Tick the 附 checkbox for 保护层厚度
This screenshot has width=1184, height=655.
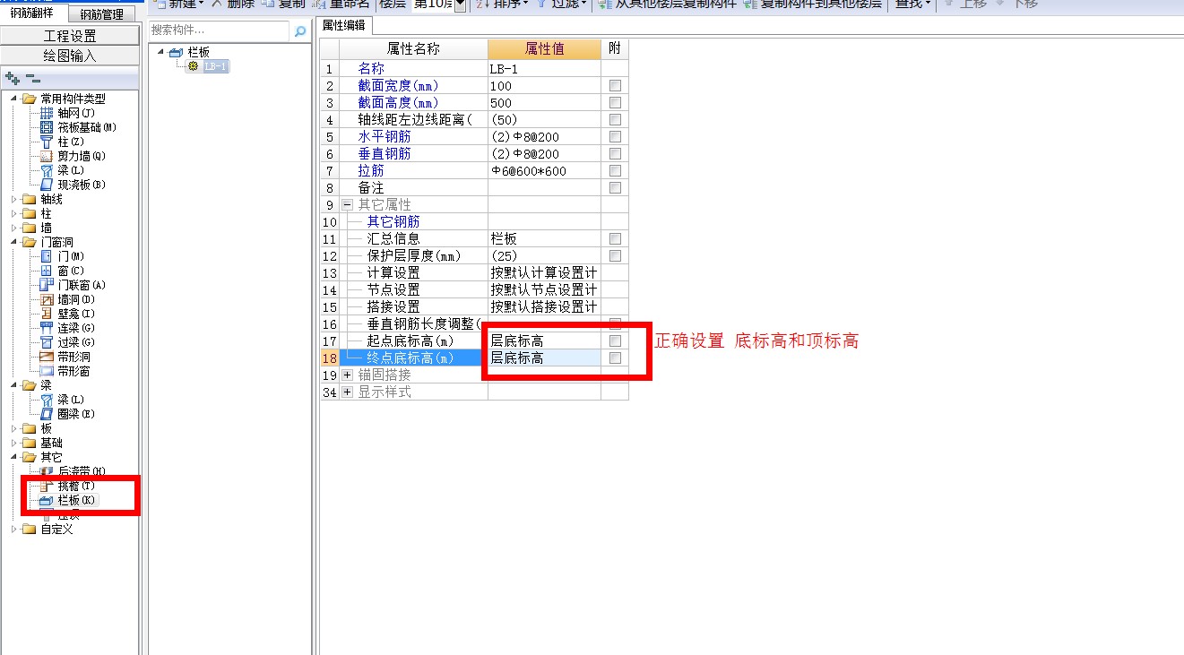point(615,256)
